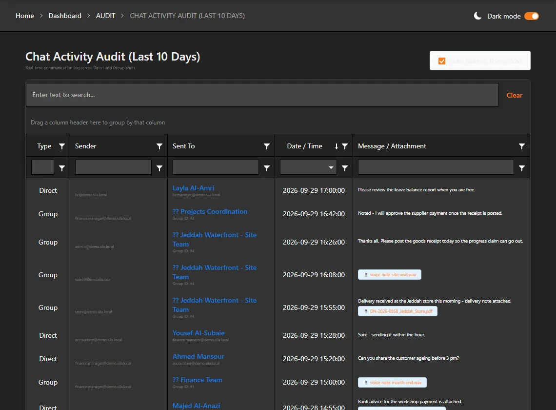Viewport: 556px width, 410px height.
Task: Go to Dashboard breadcrumb
Action: pos(65,16)
